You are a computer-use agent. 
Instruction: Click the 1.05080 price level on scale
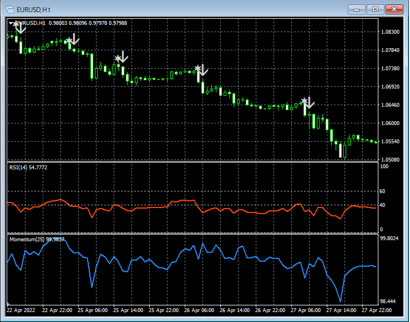pyautogui.click(x=391, y=159)
